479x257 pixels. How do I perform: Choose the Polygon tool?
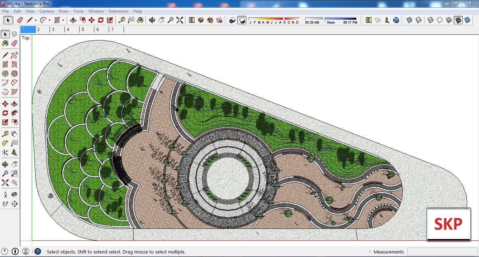tap(14, 74)
